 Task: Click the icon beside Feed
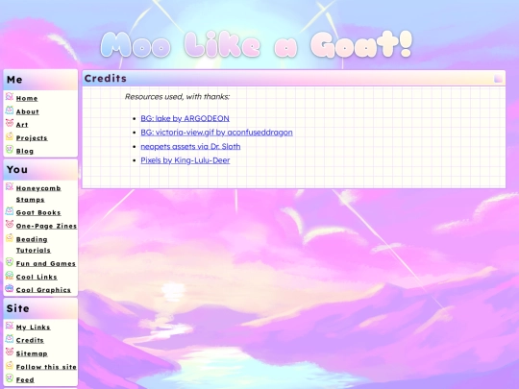[10, 378]
